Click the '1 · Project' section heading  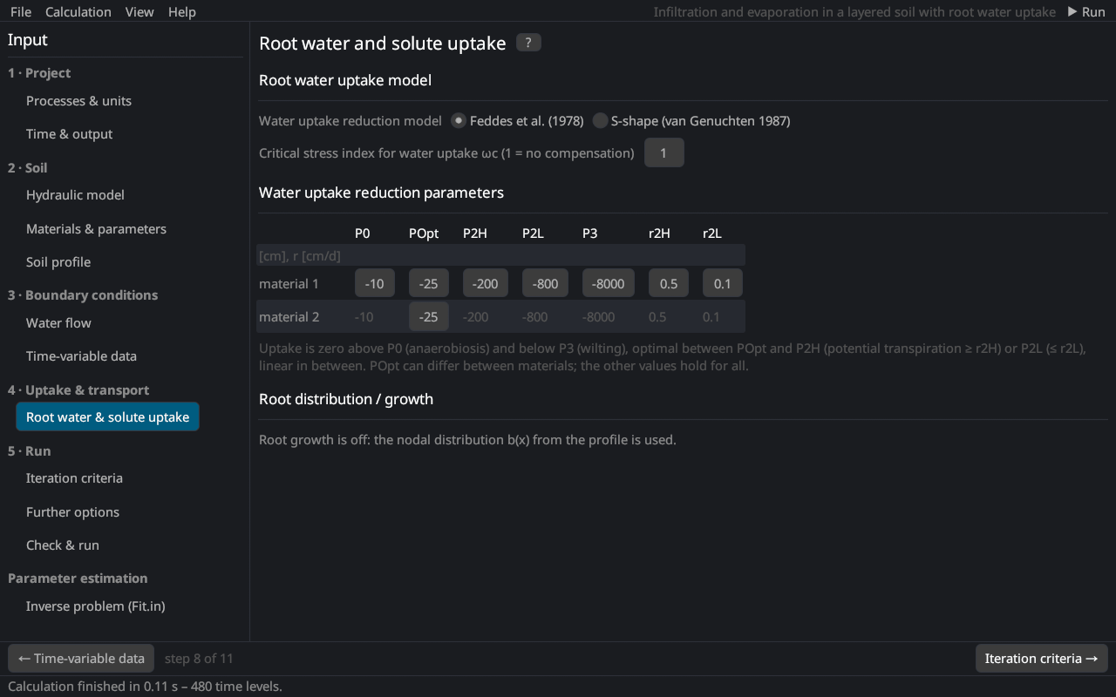39,73
